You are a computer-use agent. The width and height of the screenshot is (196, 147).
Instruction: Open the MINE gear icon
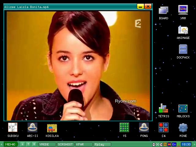(183, 127)
